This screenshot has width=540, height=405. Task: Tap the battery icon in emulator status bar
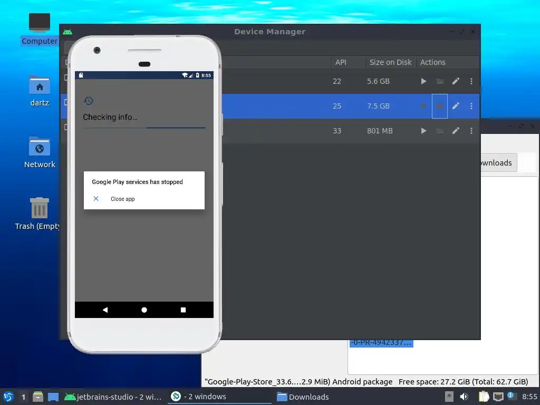197,75
